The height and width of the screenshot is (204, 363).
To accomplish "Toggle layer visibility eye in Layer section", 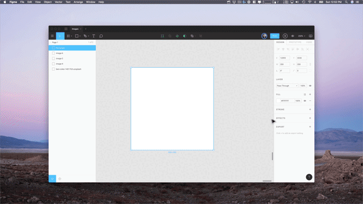I will (310, 86).
